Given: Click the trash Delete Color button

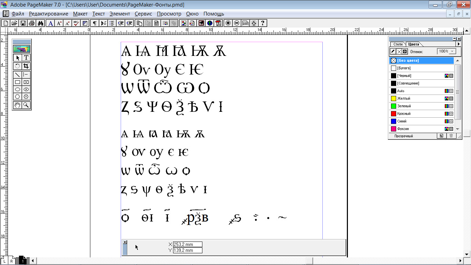Looking at the screenshot, I should pyautogui.click(x=451, y=136).
